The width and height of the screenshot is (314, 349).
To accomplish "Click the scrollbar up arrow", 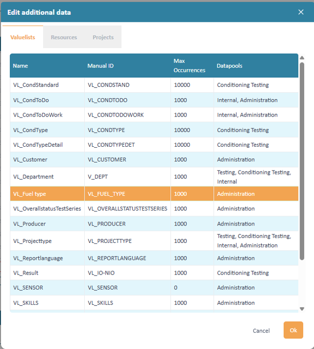I will pyautogui.click(x=302, y=58).
